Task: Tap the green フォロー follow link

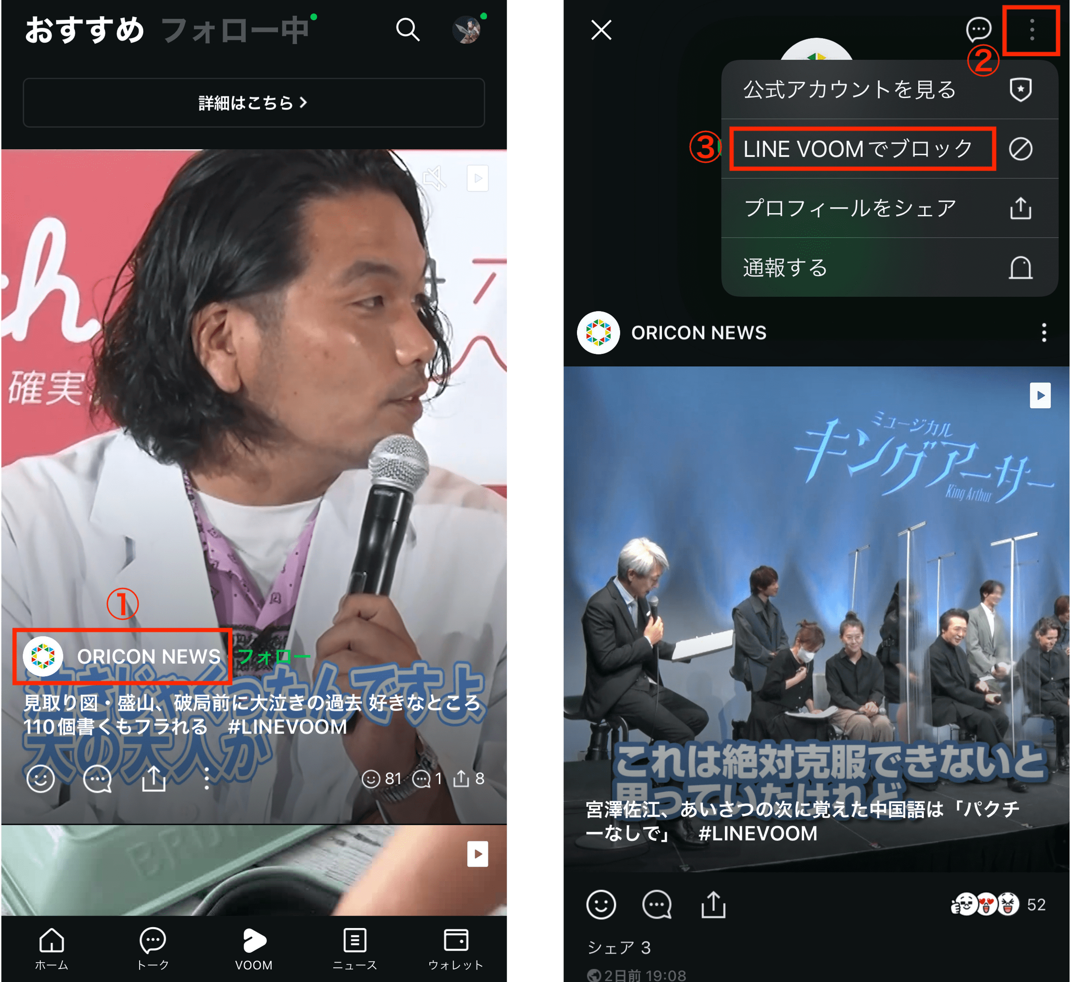Action: (x=274, y=657)
